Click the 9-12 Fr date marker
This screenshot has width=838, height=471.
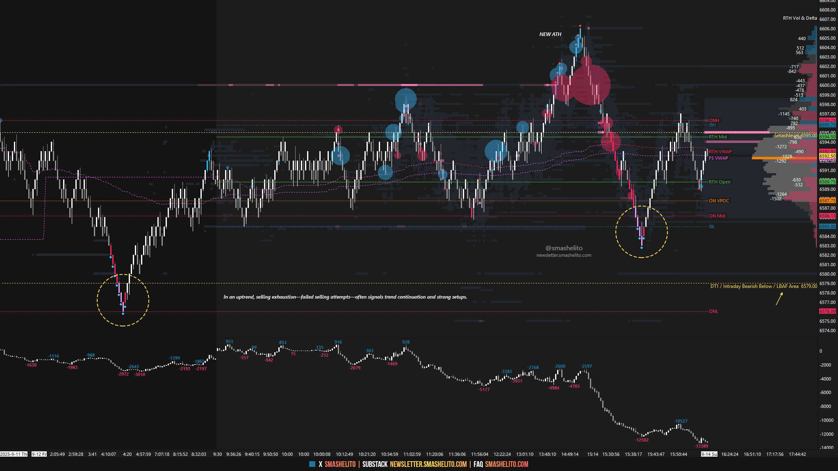pos(39,454)
